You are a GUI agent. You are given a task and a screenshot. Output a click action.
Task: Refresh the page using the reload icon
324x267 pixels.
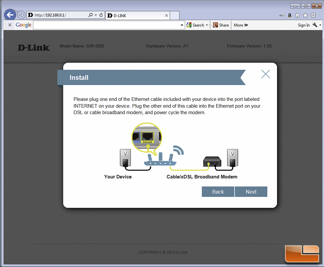click(x=101, y=15)
